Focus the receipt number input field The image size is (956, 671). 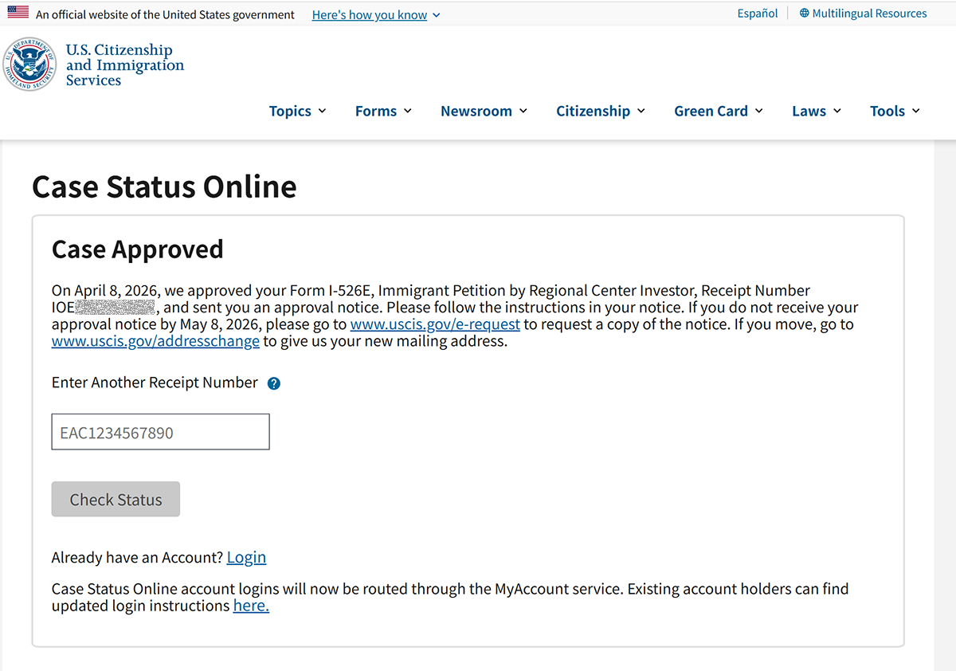(161, 432)
